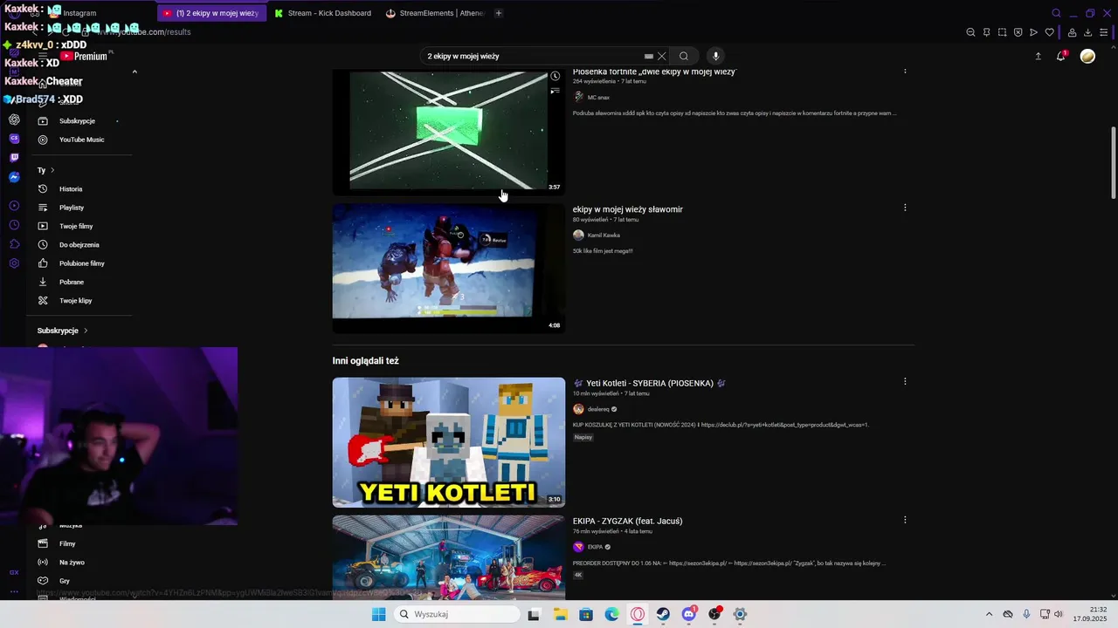The width and height of the screenshot is (1118, 628).
Task: Open Twoje filmy in sidebar
Action: click(76, 226)
